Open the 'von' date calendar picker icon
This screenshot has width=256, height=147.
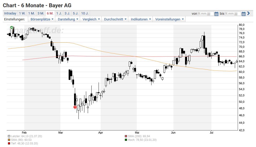coord(216,14)
